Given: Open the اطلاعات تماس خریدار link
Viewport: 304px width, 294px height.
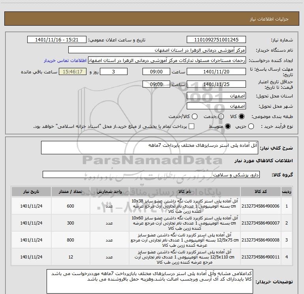Looking at the screenshot, I should (65, 60).
